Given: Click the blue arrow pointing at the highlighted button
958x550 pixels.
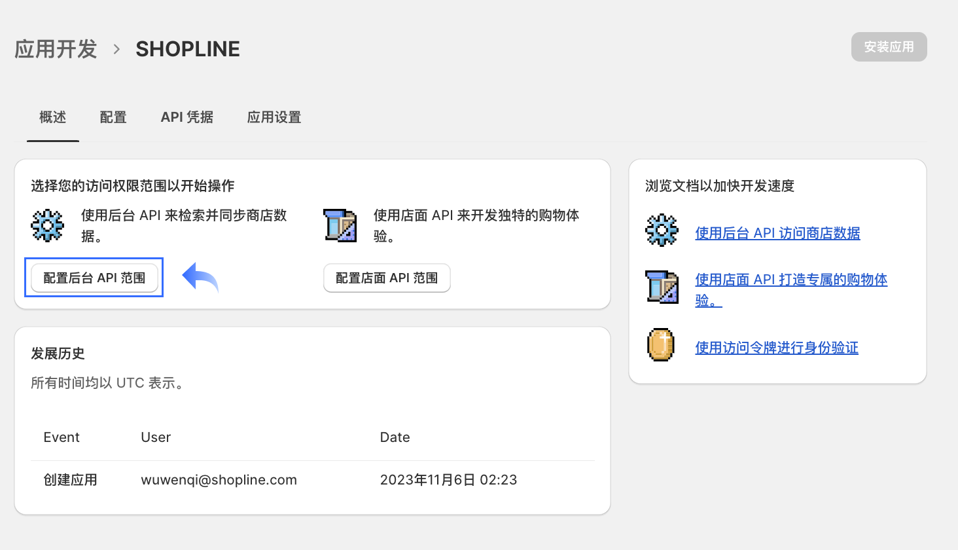Looking at the screenshot, I should coord(200,278).
